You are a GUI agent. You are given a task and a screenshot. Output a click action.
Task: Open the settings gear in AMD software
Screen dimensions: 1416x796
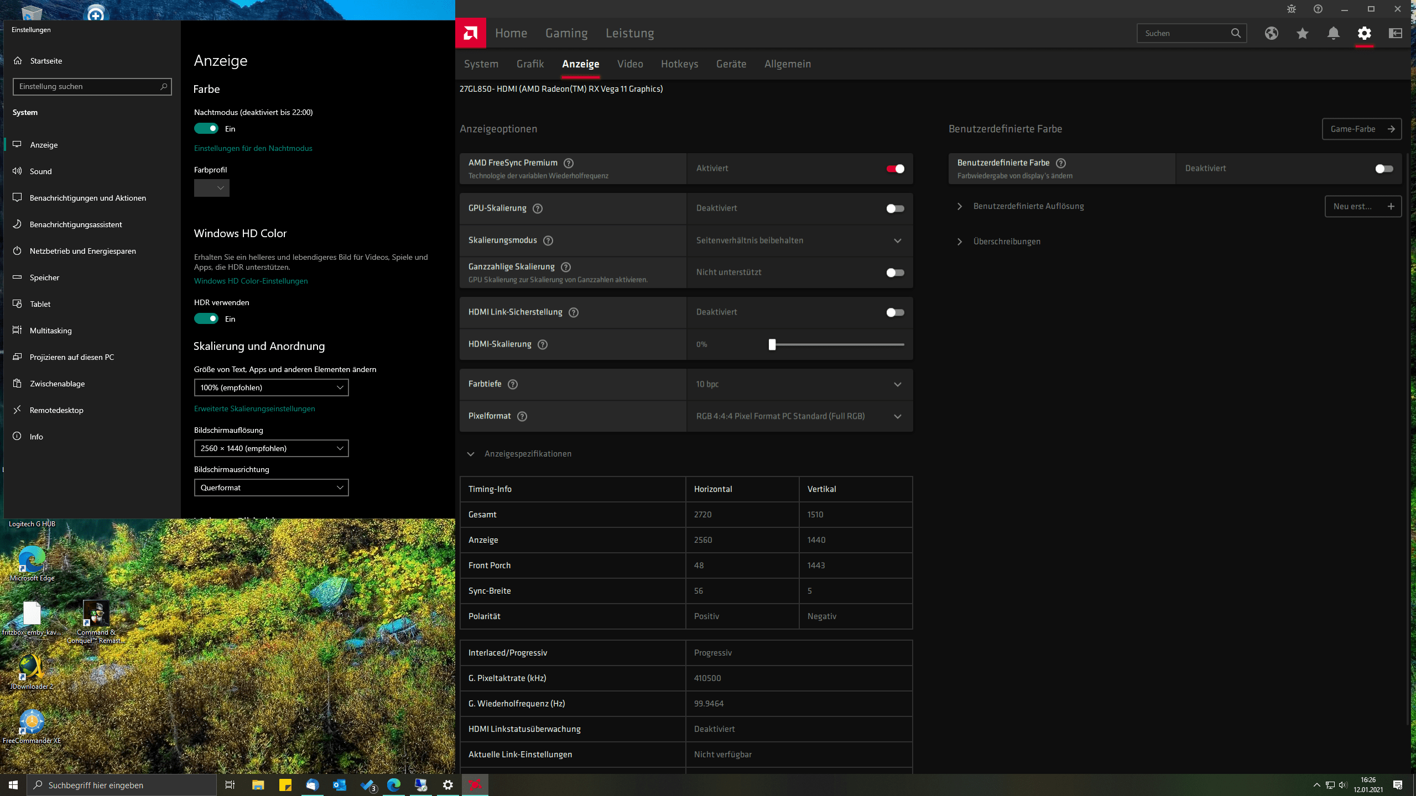click(x=1365, y=33)
